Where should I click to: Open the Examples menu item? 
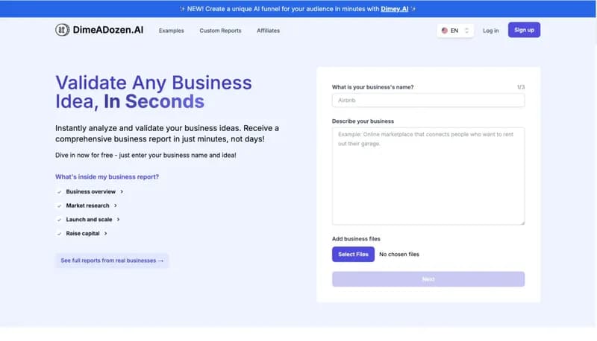(x=172, y=31)
